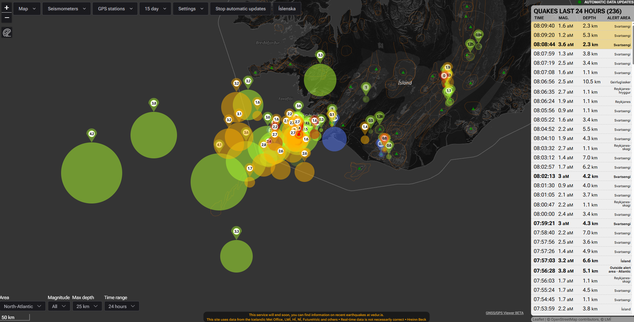This screenshot has height=322, width=634.
Task: Select quake row 07:56:28 Outside alert area
Action: pyautogui.click(x=582, y=270)
